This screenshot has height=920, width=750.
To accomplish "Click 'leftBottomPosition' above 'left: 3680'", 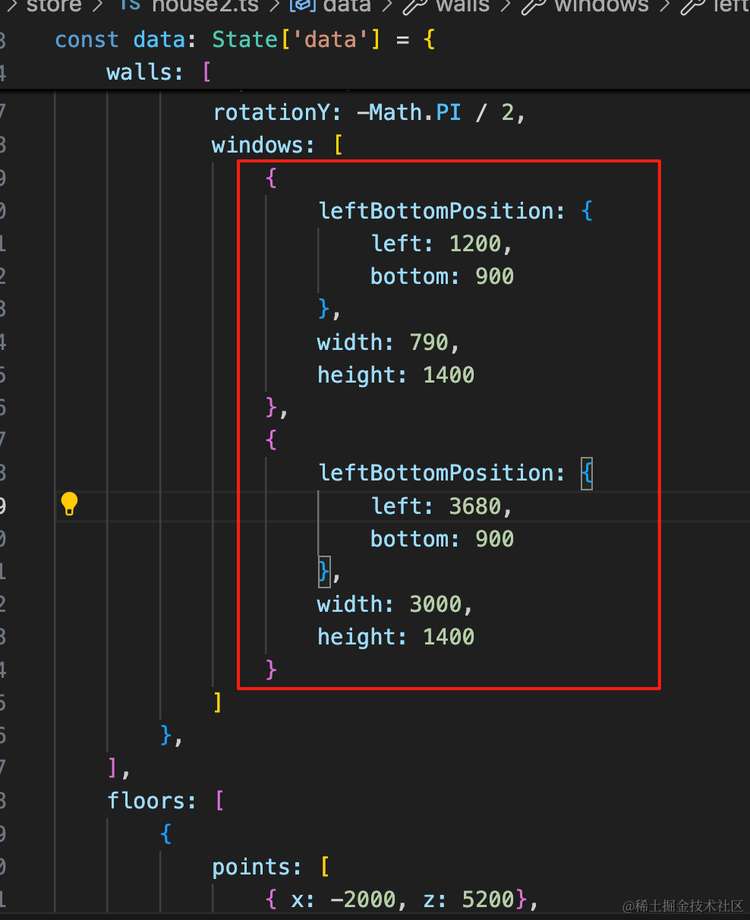I will 436,473.
